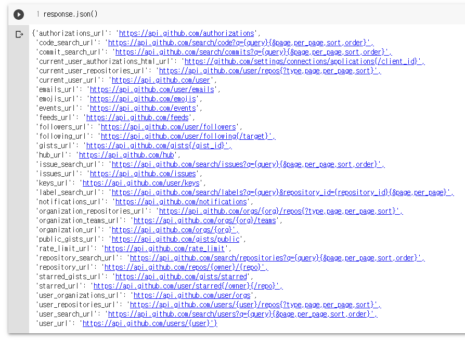Open the commit search URL link
This screenshot has width=465, height=340.
(253, 52)
